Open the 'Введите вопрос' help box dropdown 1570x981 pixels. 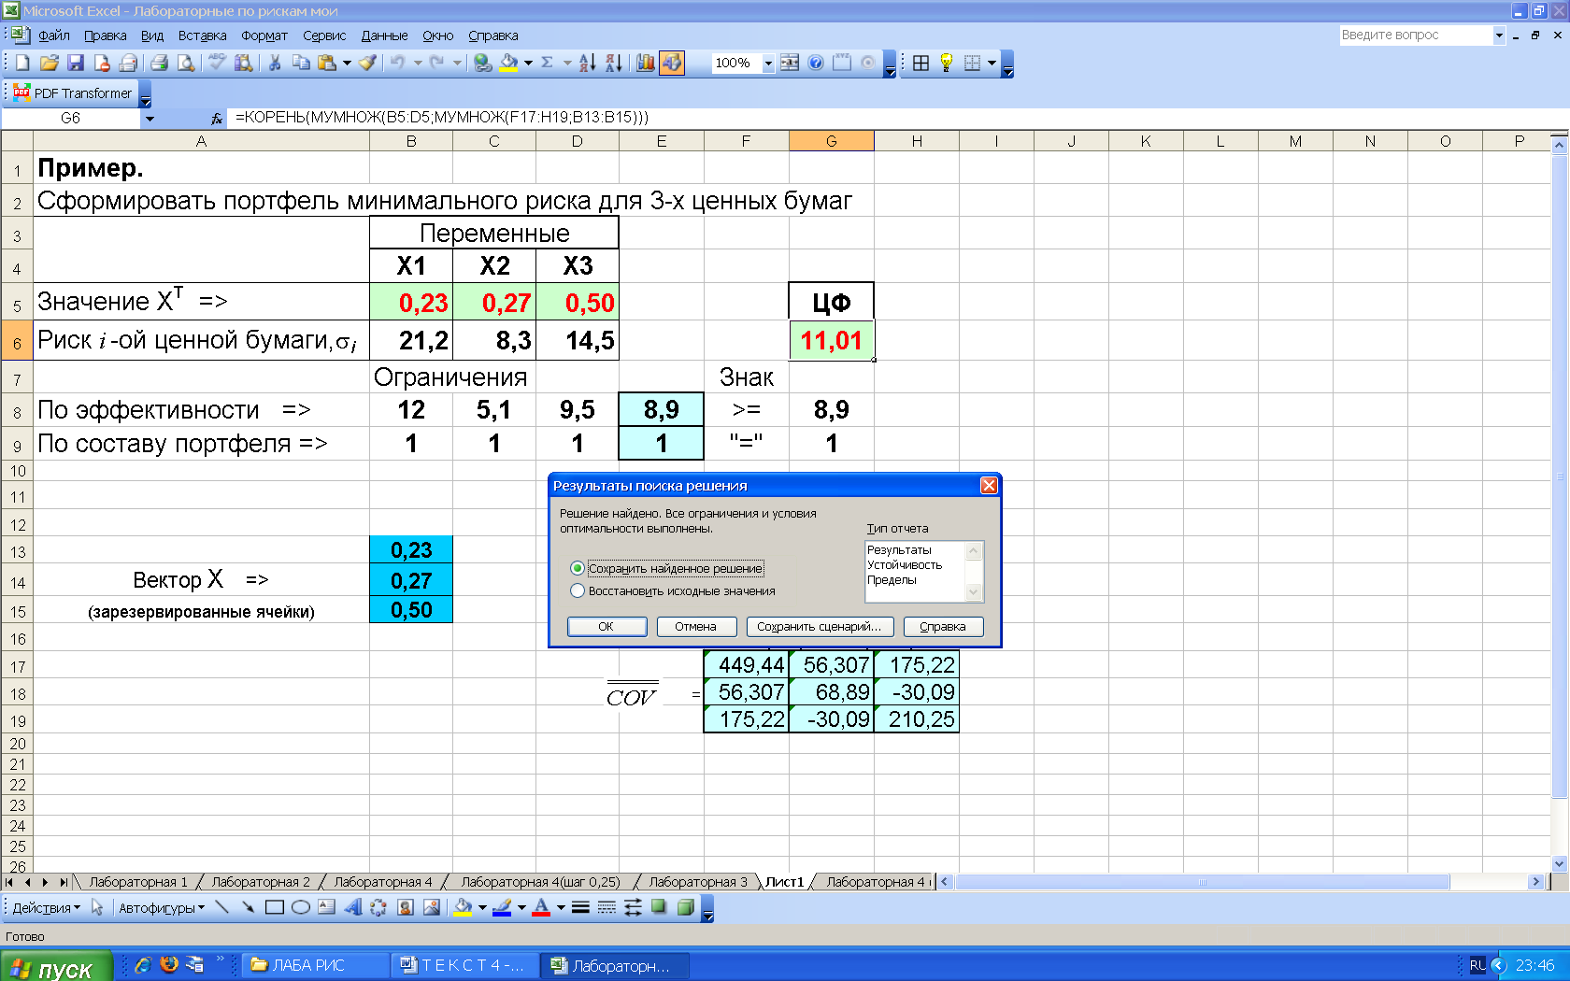point(1499,36)
